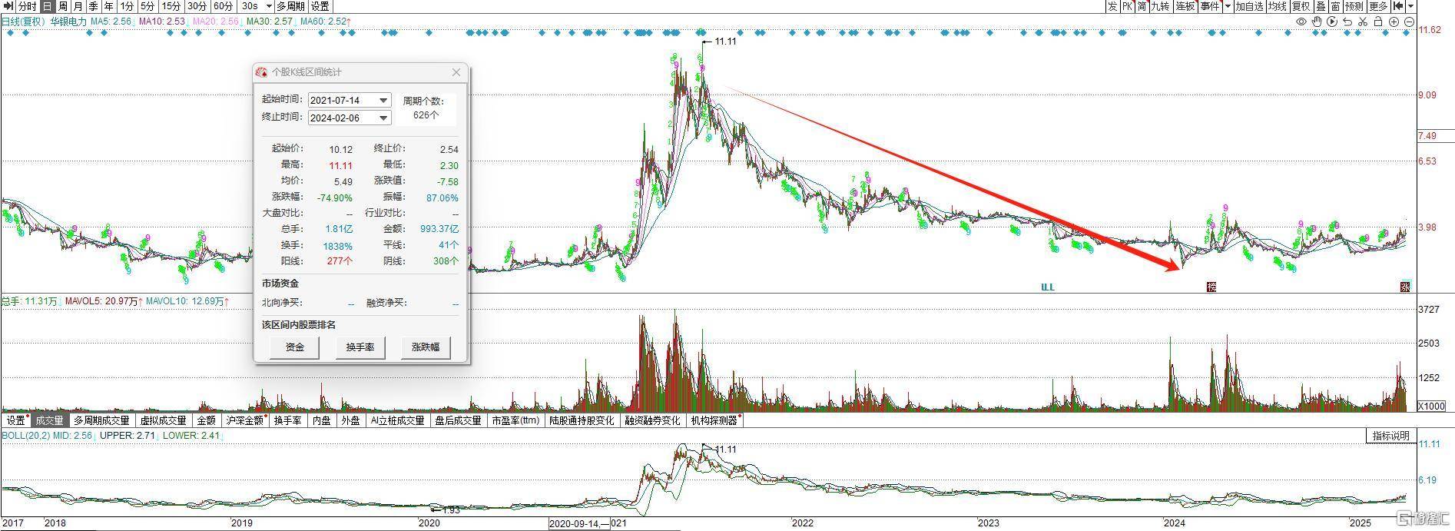Click the 资金 ranking button

coord(295,347)
